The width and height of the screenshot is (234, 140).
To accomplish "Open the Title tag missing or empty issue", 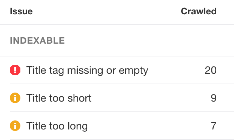I will click(87, 70).
